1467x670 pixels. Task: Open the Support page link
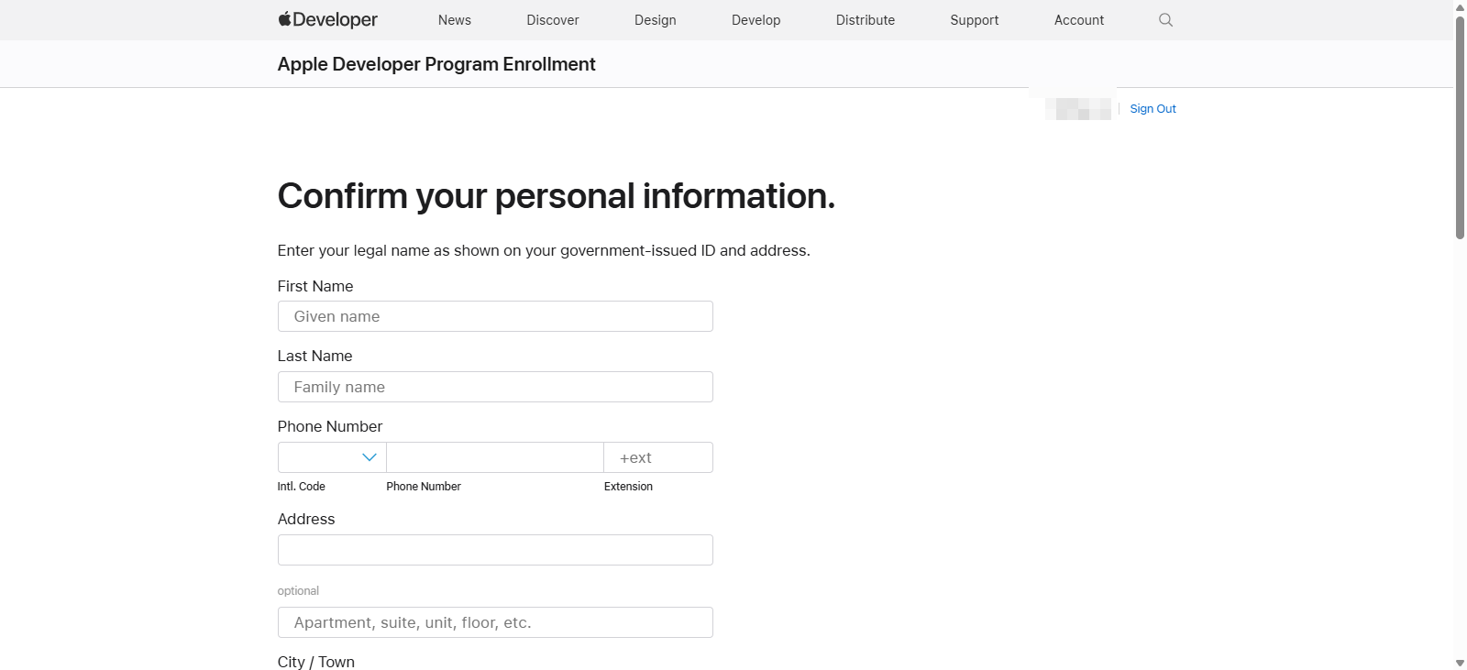click(974, 20)
